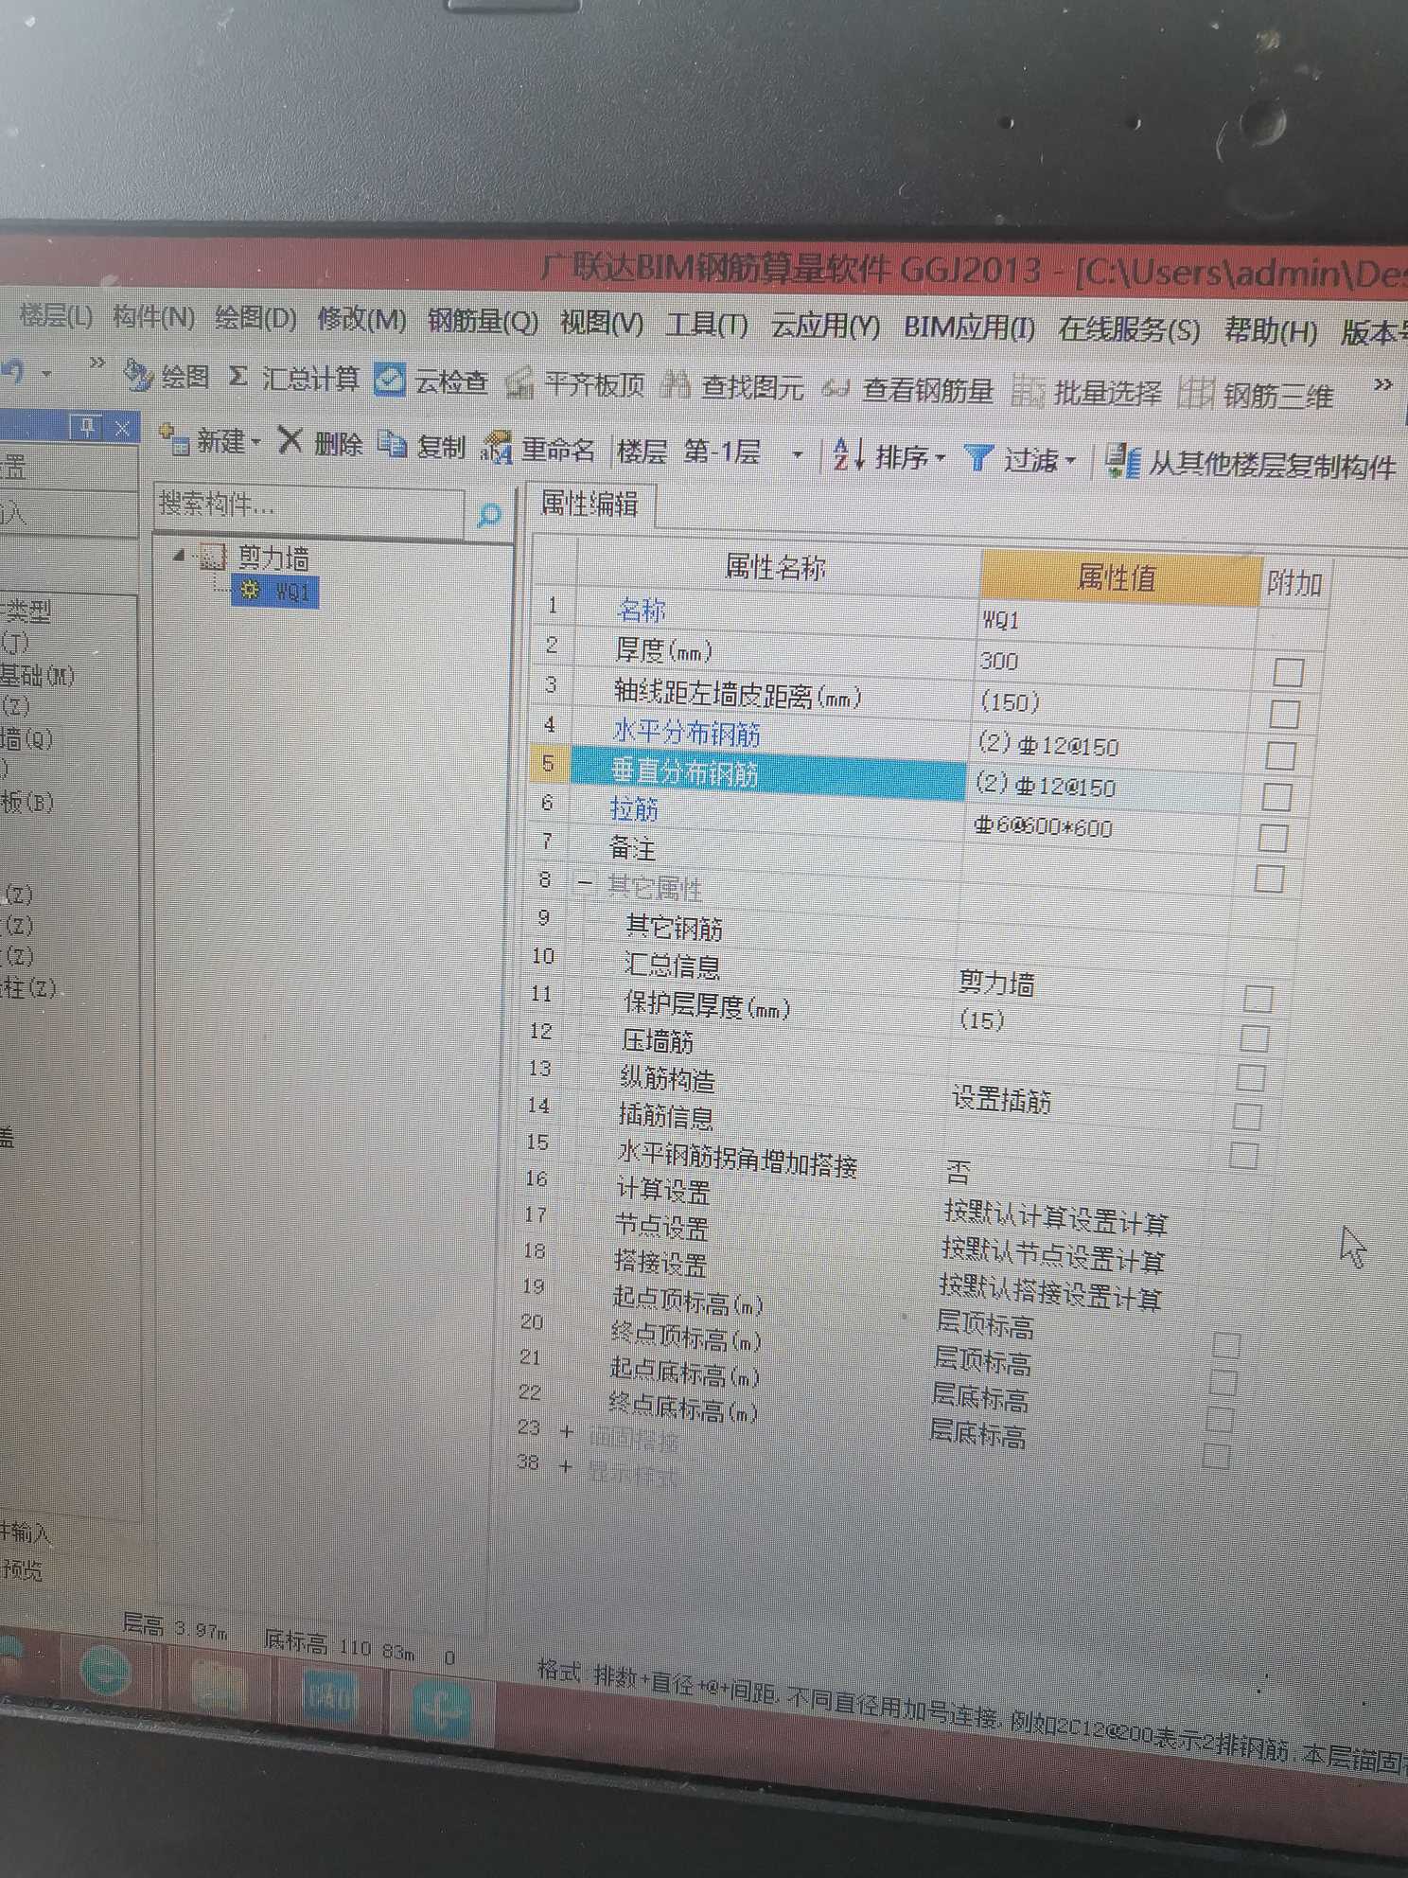1408x1878 pixels.
Task: Click the 拉筋 property name
Action: 634,809
